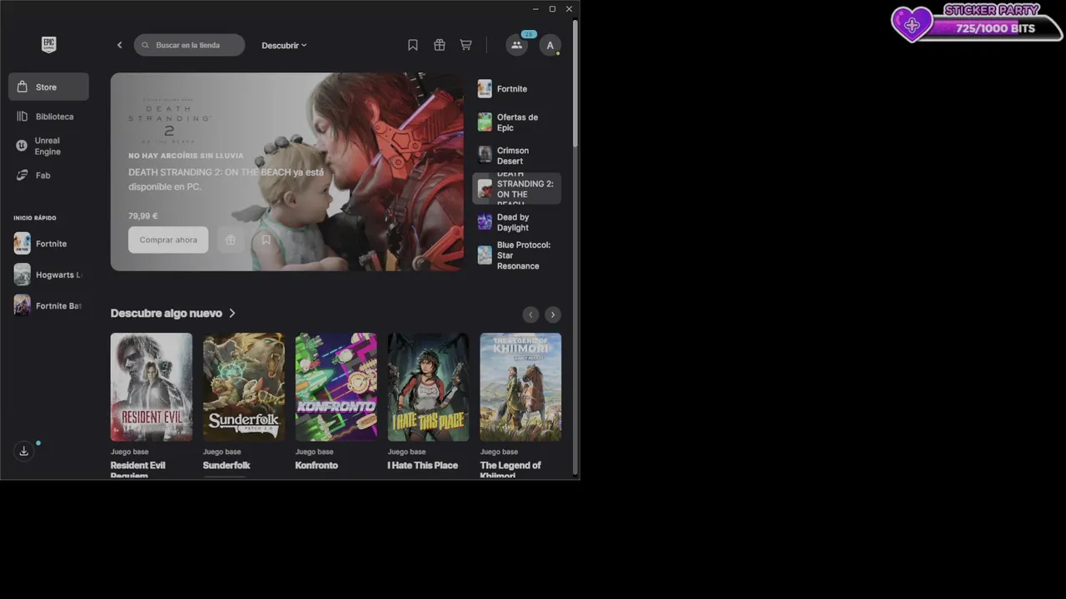The height and width of the screenshot is (599, 1066).
Task: Click the Death Stranding 2 banner image
Action: [x=286, y=171]
